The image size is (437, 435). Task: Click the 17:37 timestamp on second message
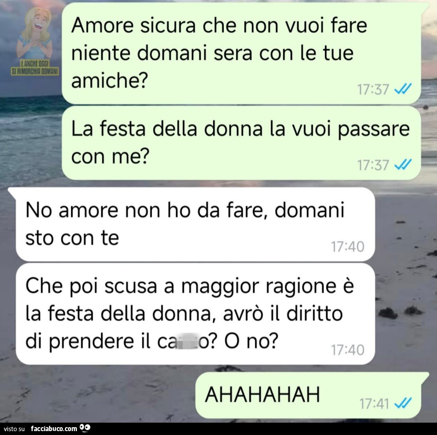373,165
